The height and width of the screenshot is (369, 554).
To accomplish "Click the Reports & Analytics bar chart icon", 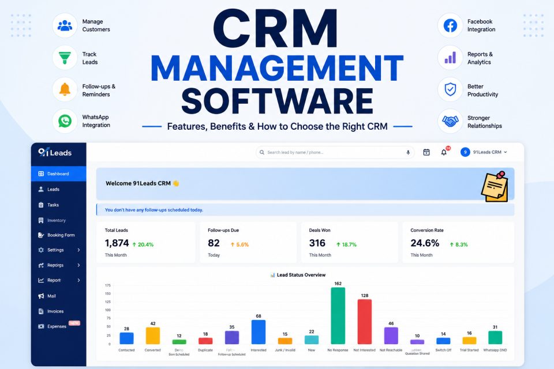I will pyautogui.click(x=450, y=58).
